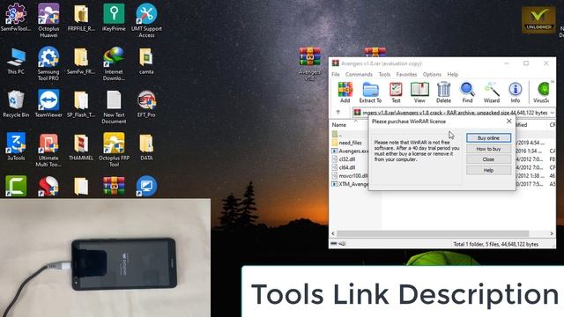Open the Wizard wand toolbar icon
This screenshot has width=564, height=317.
(x=492, y=92)
